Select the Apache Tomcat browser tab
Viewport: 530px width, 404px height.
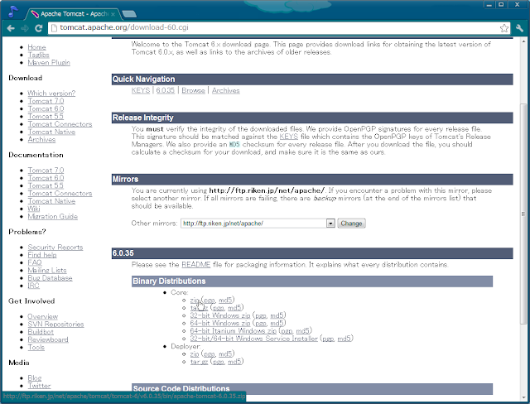pyautogui.click(x=74, y=14)
